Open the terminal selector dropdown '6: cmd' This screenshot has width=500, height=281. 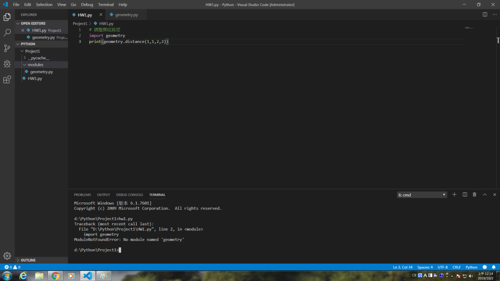coord(421,195)
